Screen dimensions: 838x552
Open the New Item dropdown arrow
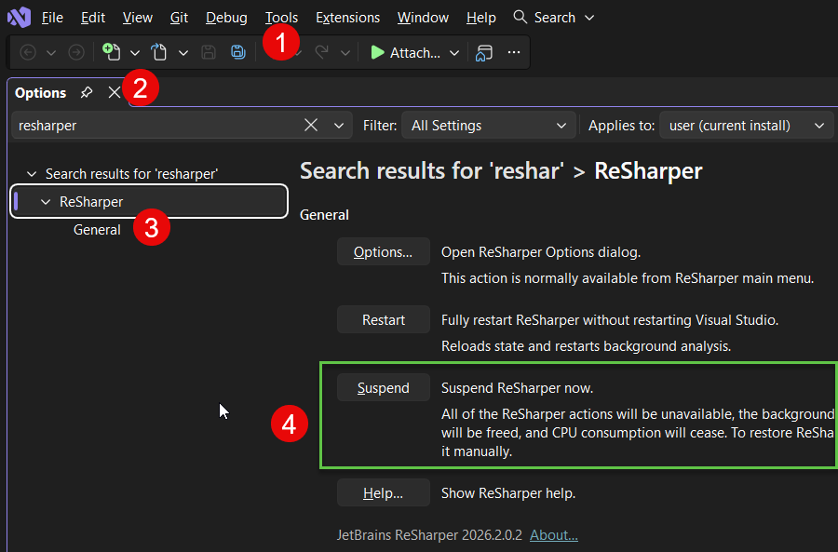coord(135,53)
